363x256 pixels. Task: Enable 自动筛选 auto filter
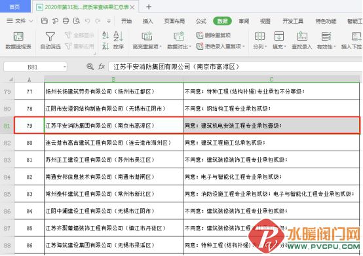(x=50, y=41)
